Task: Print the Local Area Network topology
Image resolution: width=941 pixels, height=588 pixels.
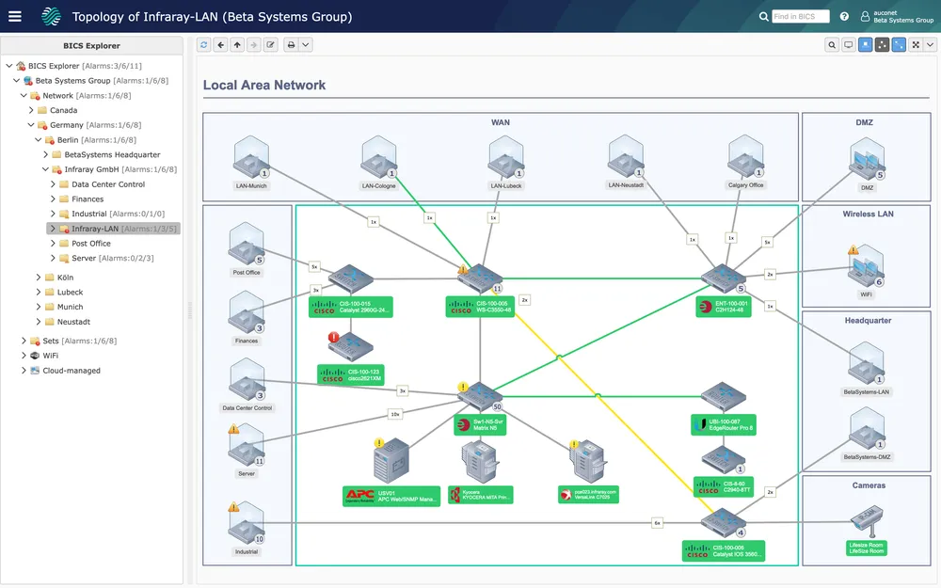Action: pos(290,44)
